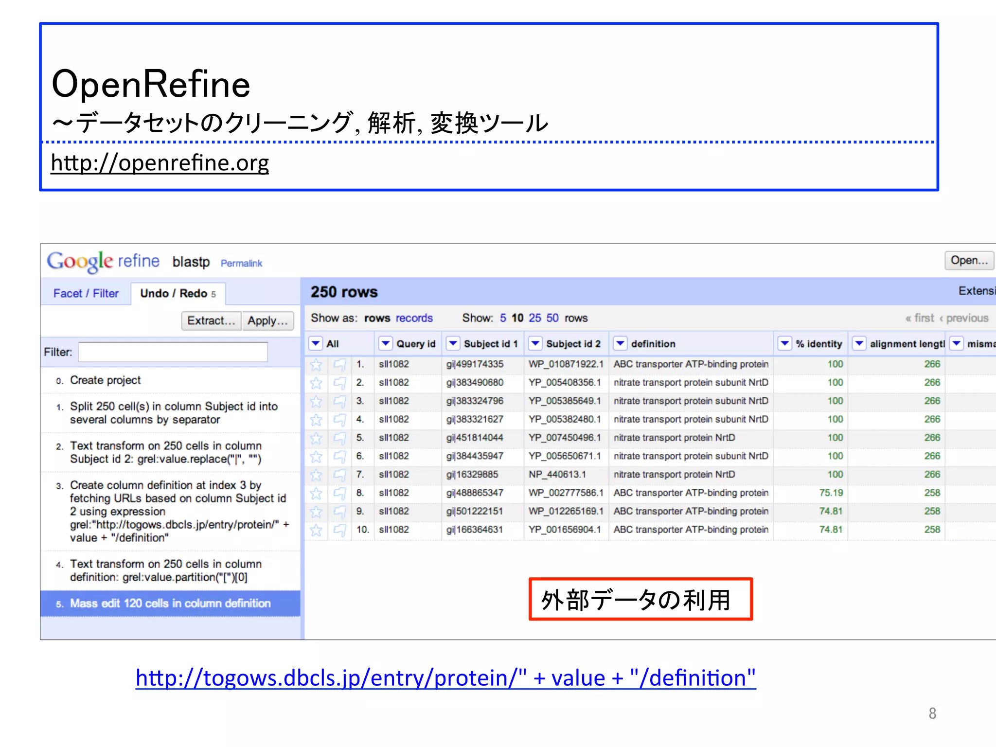The height and width of the screenshot is (747, 996).
Task: Star row 4 with gi|383321627
Action: (x=316, y=419)
